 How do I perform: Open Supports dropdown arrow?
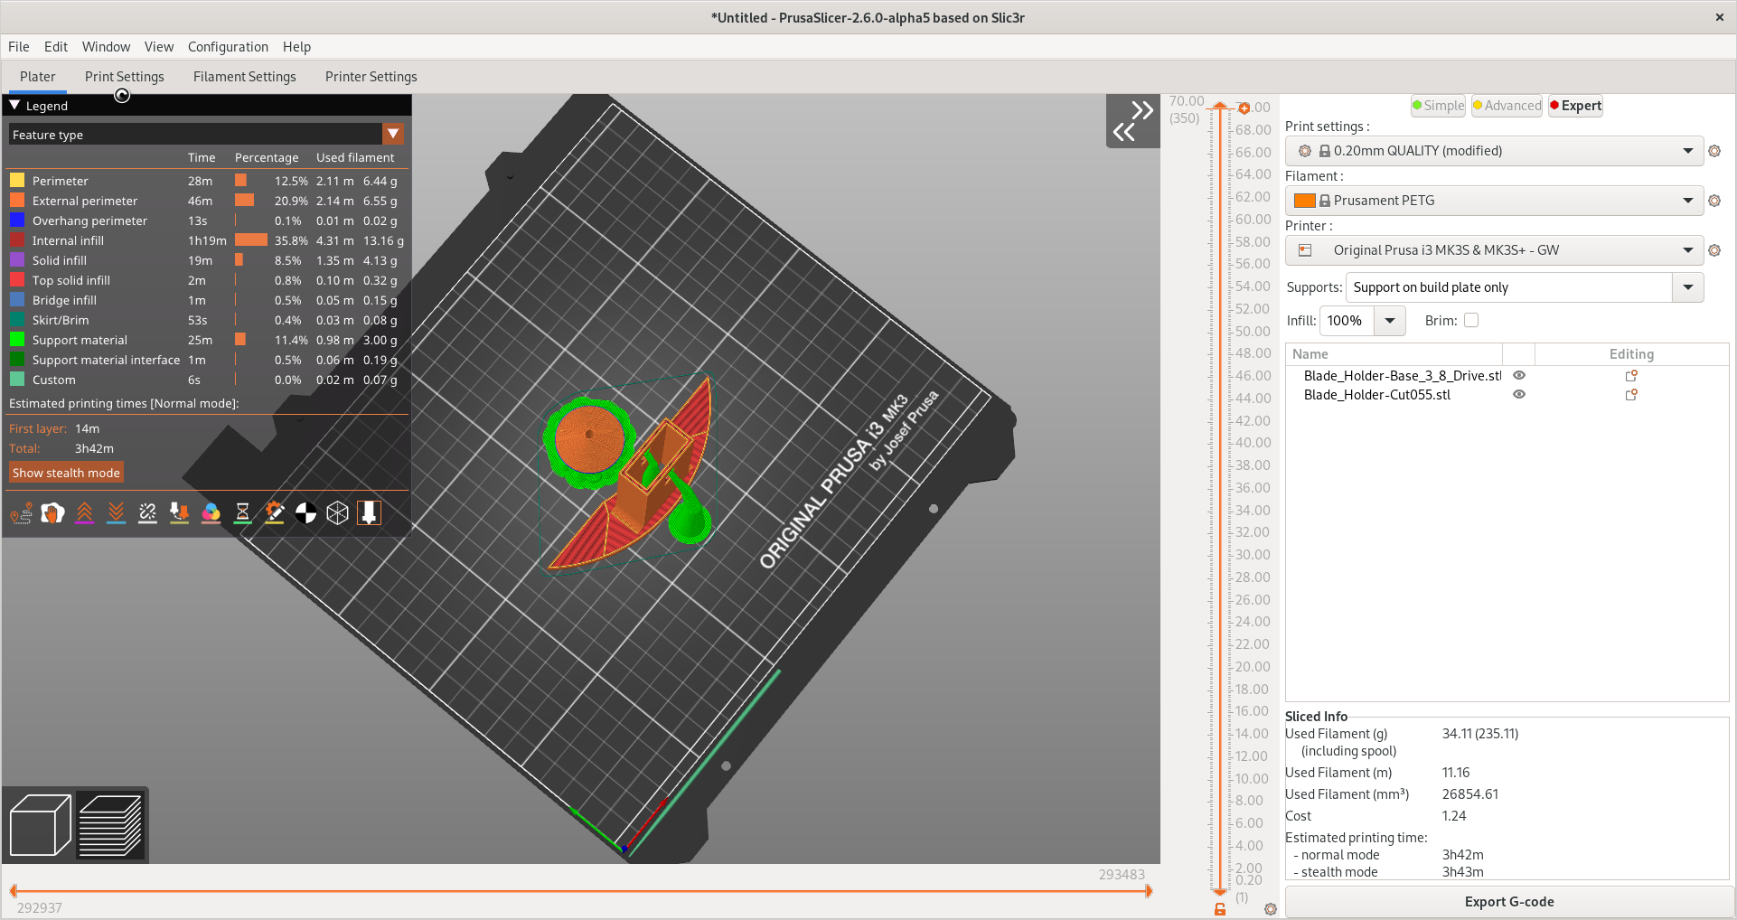click(1687, 287)
